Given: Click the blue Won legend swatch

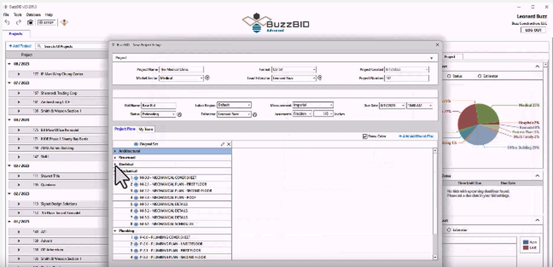Looking at the screenshot, I should 525,242.
